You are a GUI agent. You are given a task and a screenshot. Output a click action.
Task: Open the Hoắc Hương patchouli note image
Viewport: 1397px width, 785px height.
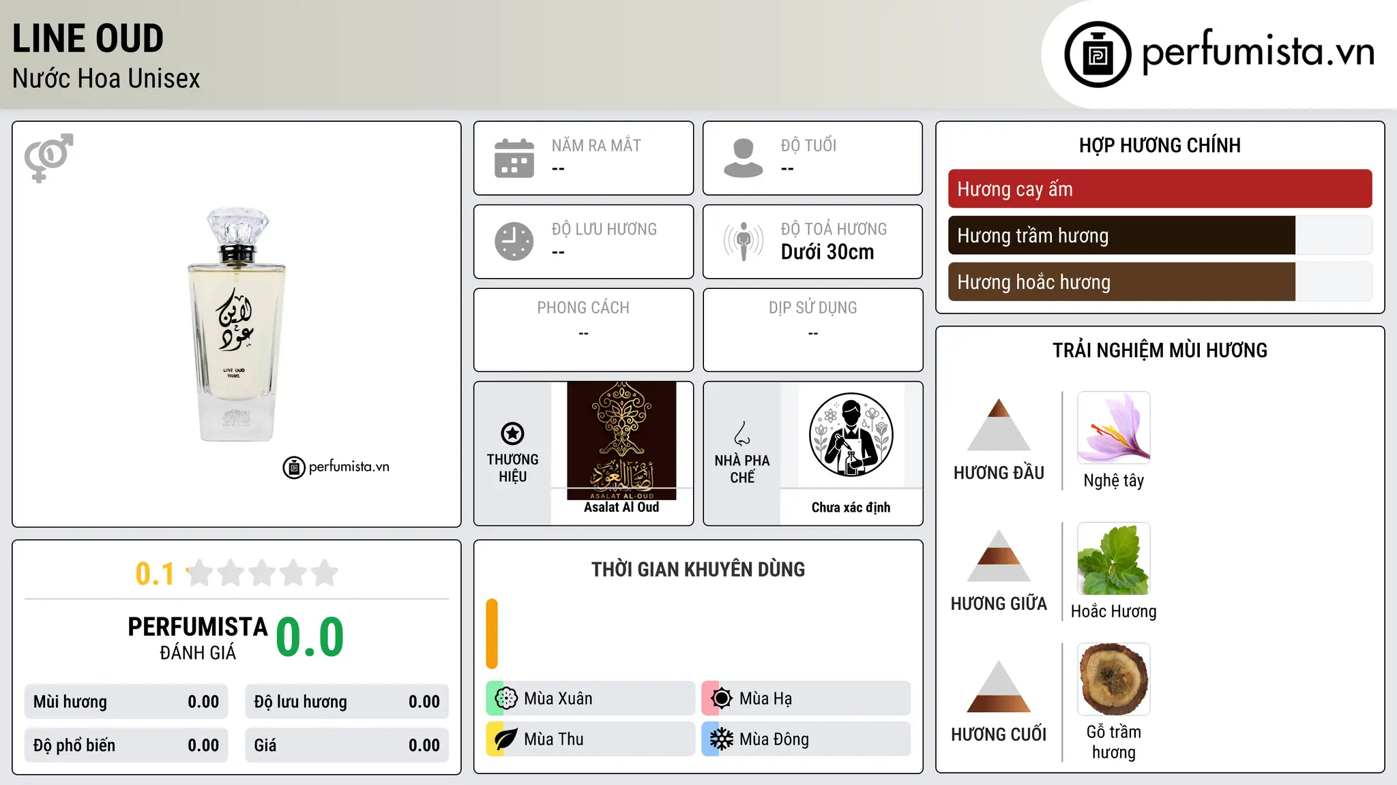(x=1113, y=559)
